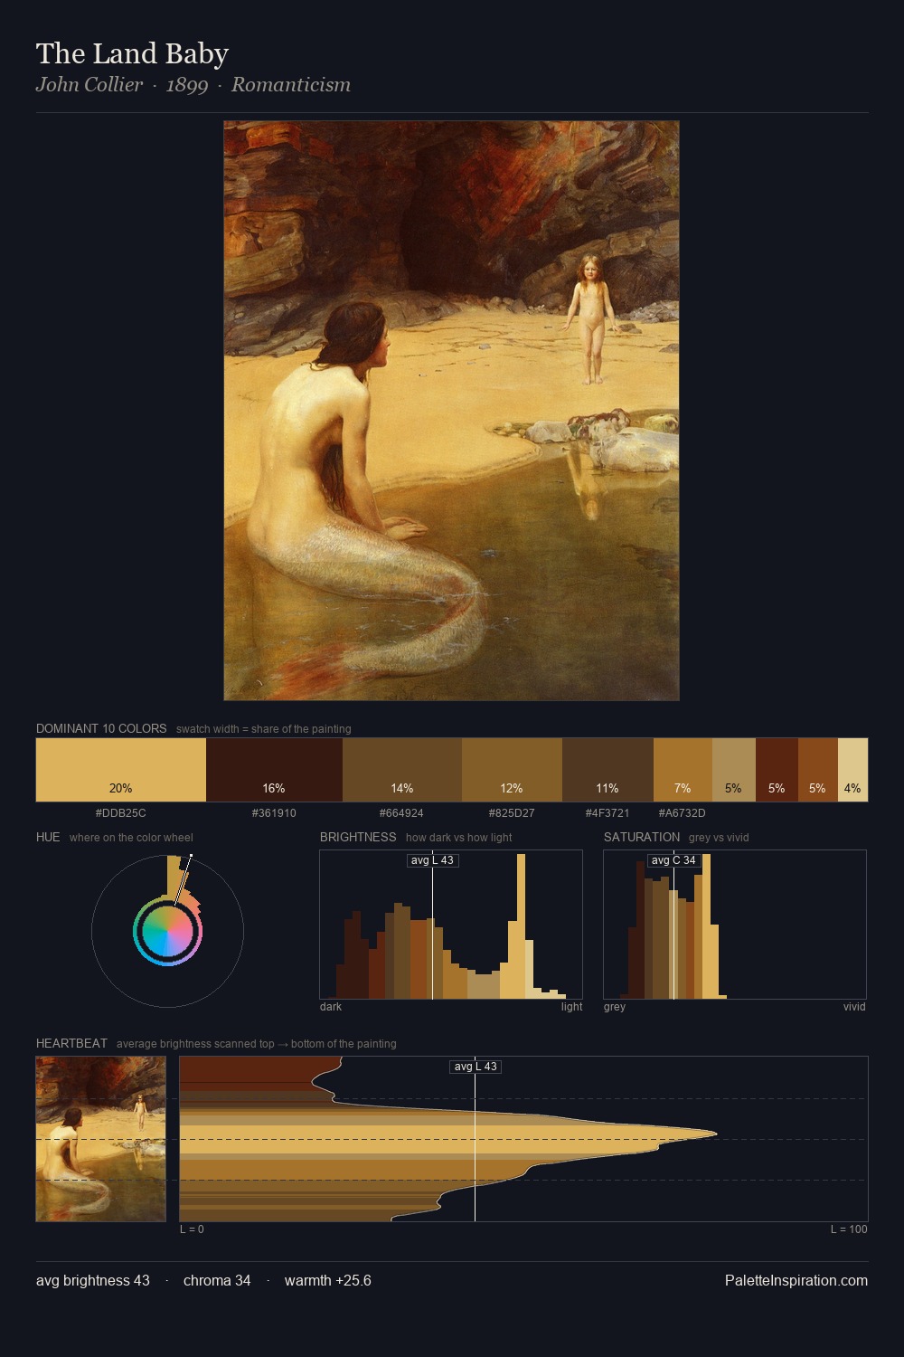The height and width of the screenshot is (1357, 904).
Task: Click the hue color wheel
Action: pos(167,931)
